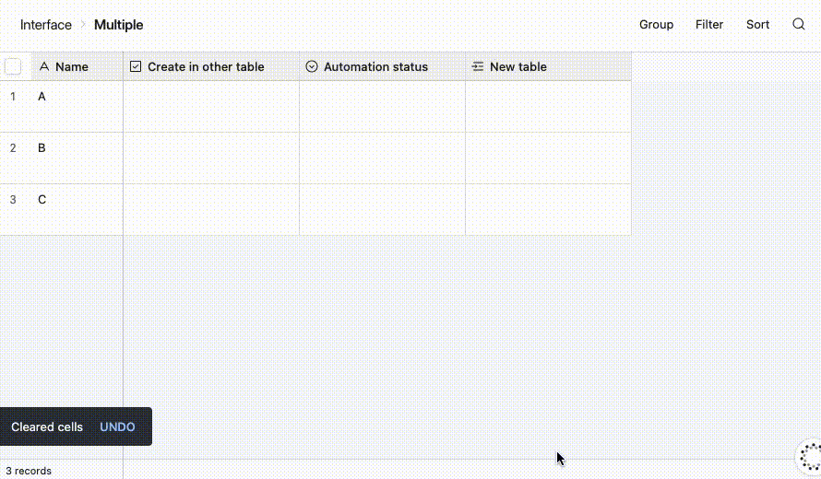Click the loading spinner icon in the corner
Screen dimensions: 821x479
811,456
